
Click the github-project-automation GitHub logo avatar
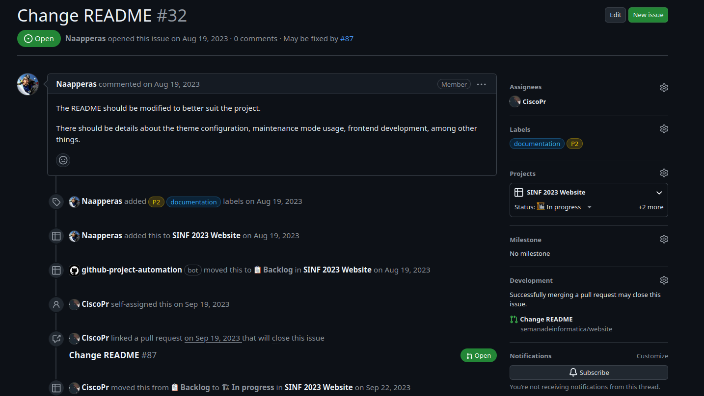click(74, 270)
